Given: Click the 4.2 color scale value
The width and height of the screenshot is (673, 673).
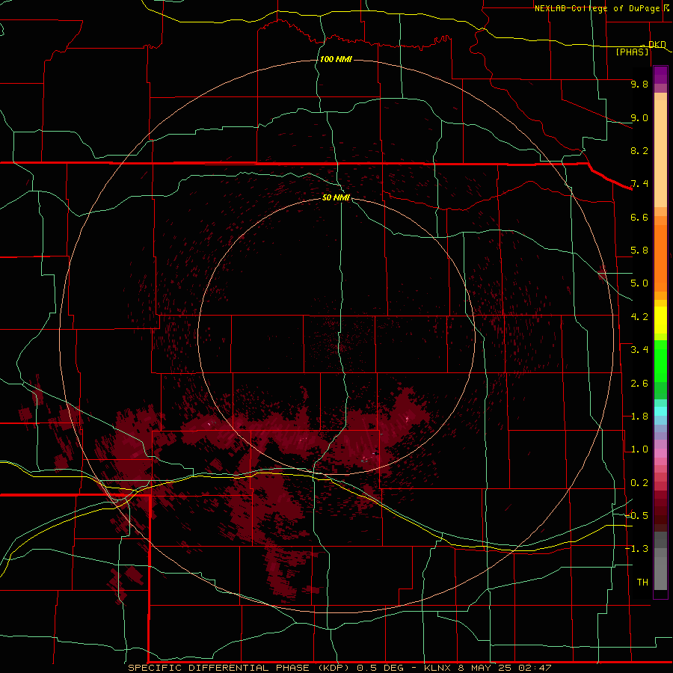Looking at the screenshot, I should (639, 317).
